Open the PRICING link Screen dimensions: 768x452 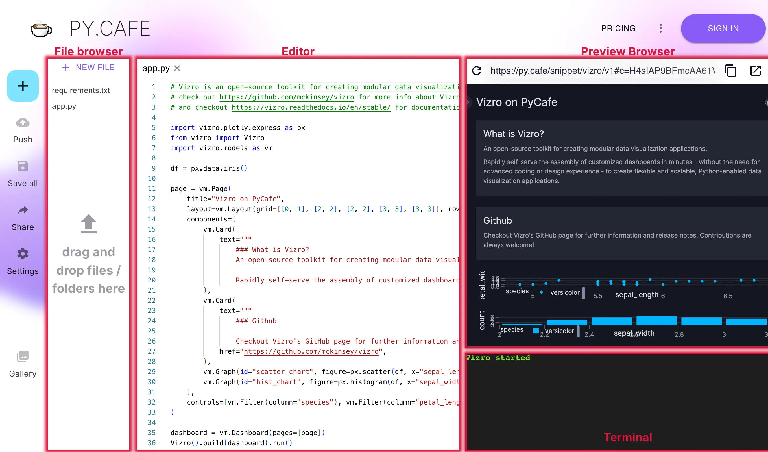[618, 28]
